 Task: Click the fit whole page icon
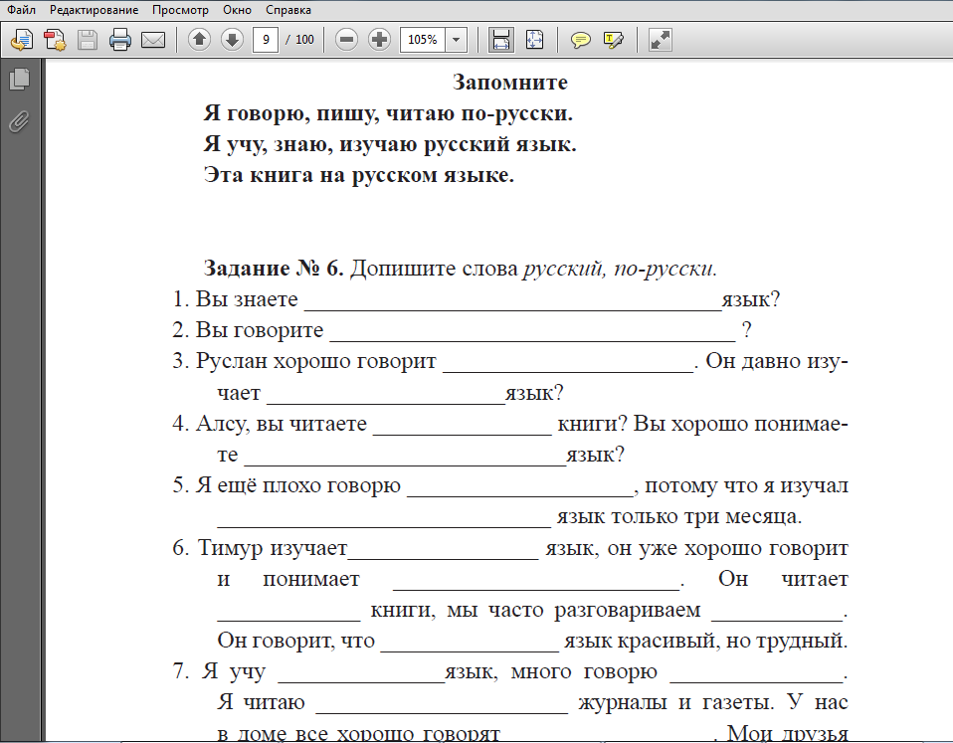point(534,40)
